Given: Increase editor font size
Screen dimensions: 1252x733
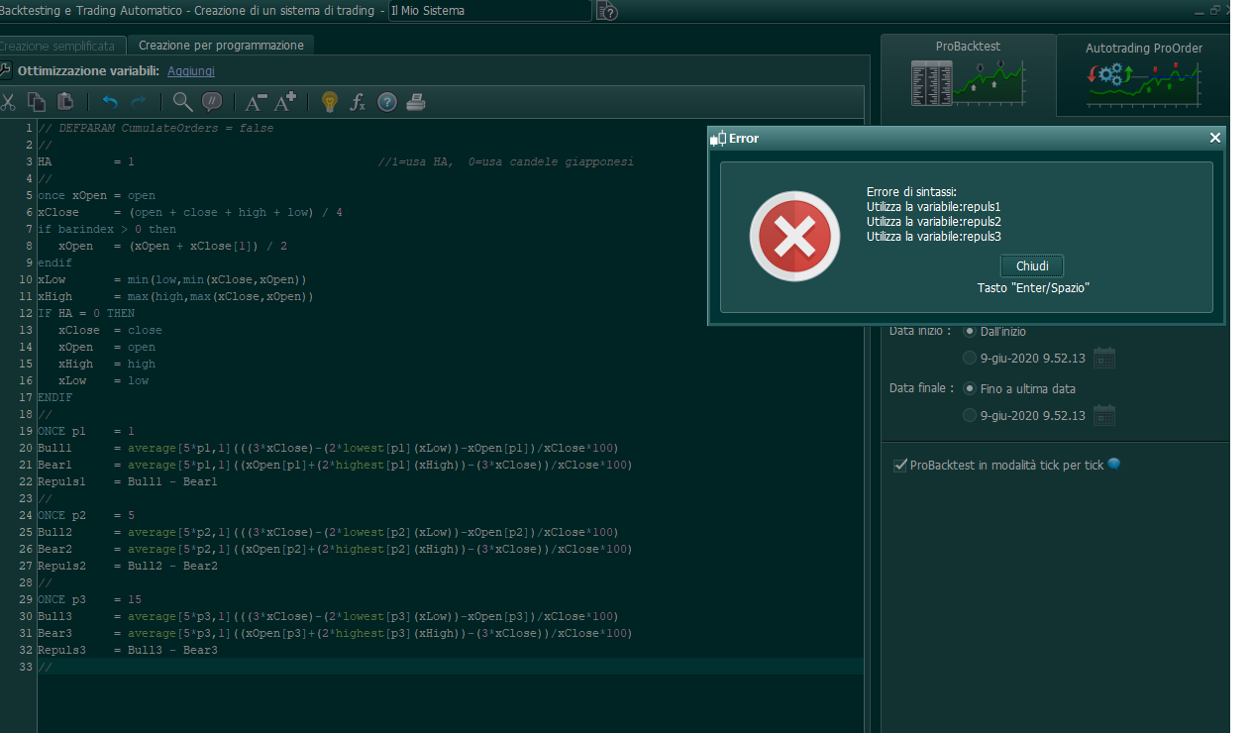Looking at the screenshot, I should [285, 101].
